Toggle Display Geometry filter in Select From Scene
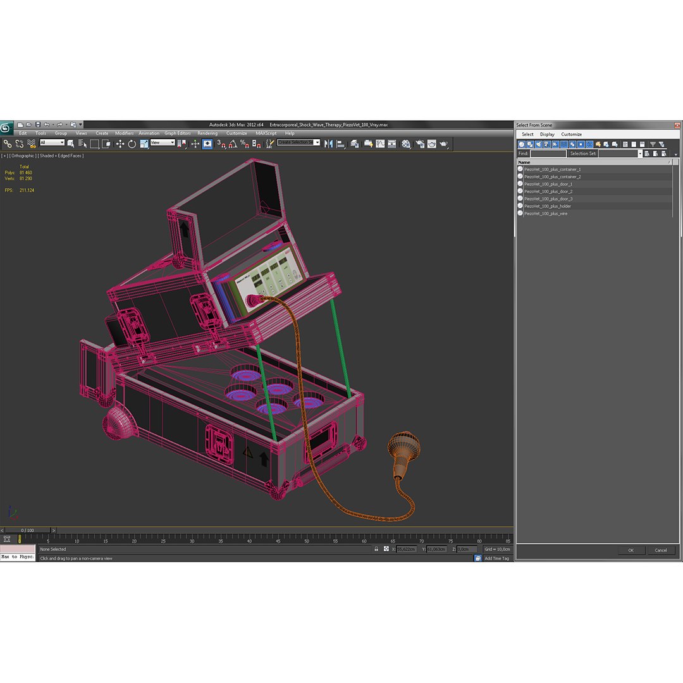Image resolution: width=683 pixels, height=683 pixels. pos(521,144)
